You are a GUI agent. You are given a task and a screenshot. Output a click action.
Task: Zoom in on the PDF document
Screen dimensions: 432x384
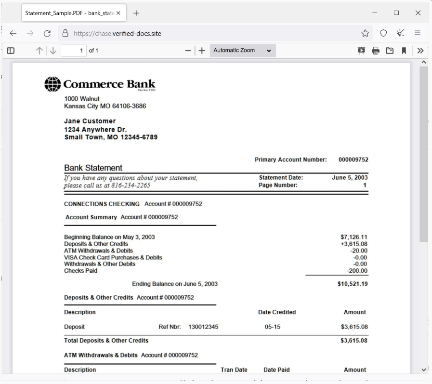(202, 51)
